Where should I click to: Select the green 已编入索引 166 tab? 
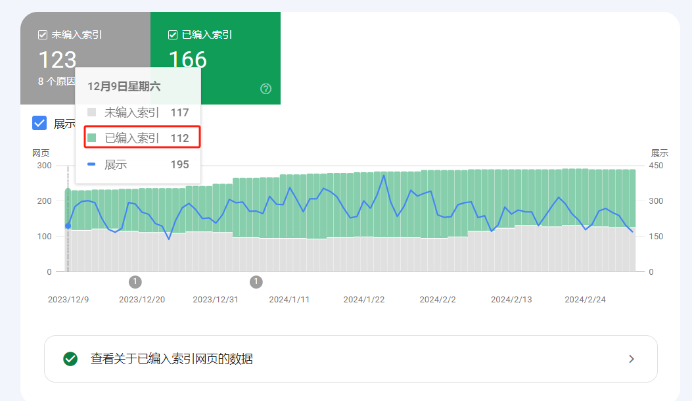(216, 58)
